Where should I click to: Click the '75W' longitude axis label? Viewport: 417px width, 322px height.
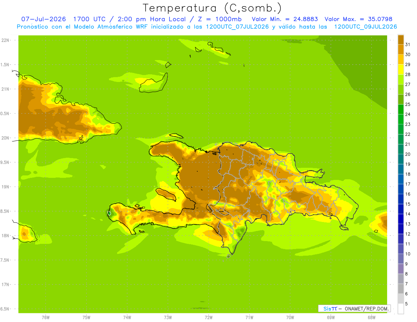pyautogui.click(x=86, y=317)
